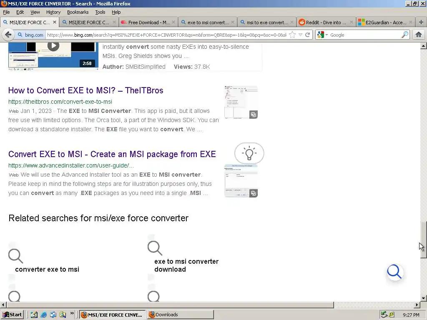Click the horizontal scrollbar right arrow

tap(417, 305)
